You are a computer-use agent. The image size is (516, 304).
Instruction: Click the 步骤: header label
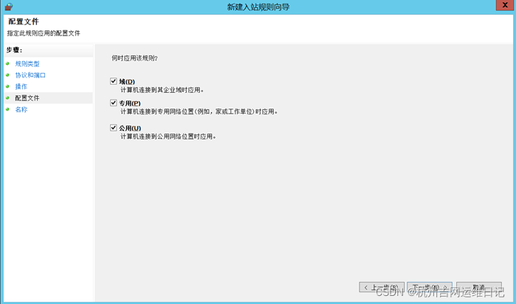point(14,50)
